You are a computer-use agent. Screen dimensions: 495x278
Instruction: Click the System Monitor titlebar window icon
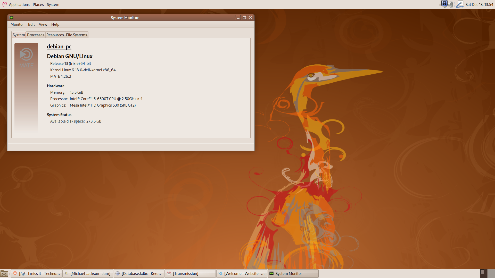tap(11, 18)
